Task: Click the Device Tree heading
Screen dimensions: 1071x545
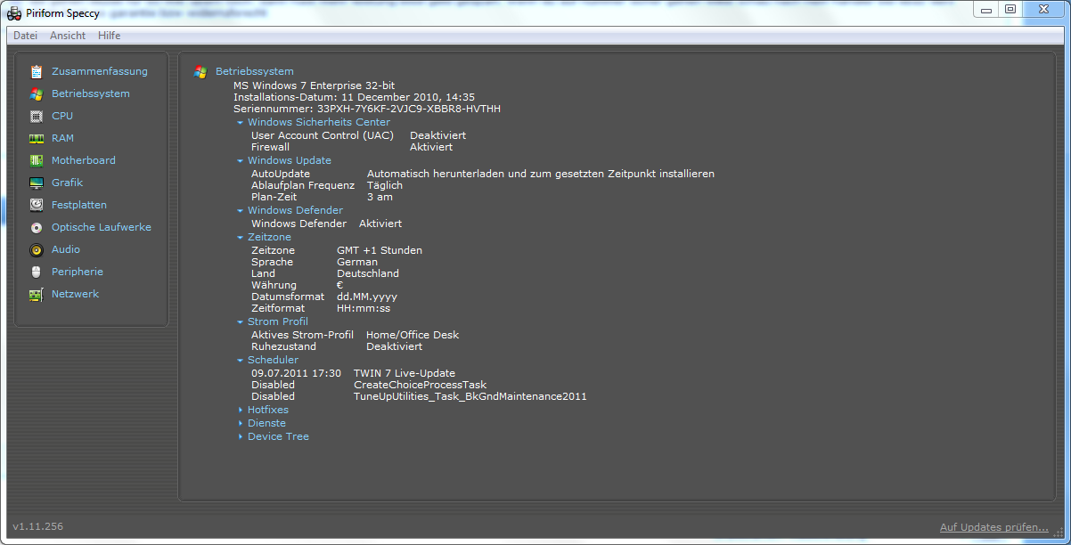Action: (279, 436)
